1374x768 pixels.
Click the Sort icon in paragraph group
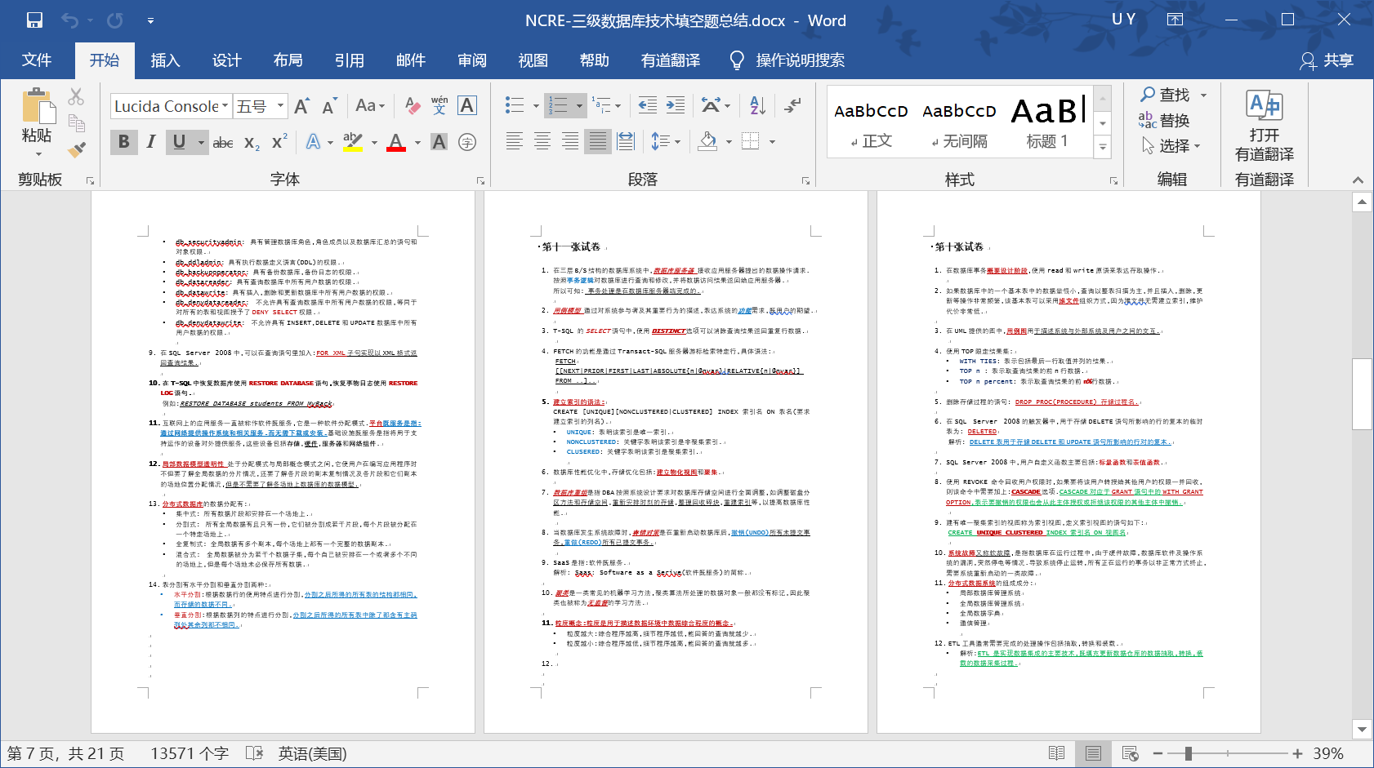click(x=757, y=105)
